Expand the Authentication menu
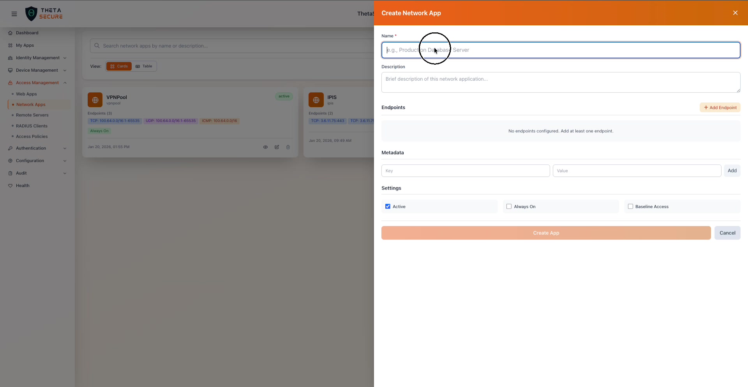Screen dimensions: 748x387 (x=37, y=148)
